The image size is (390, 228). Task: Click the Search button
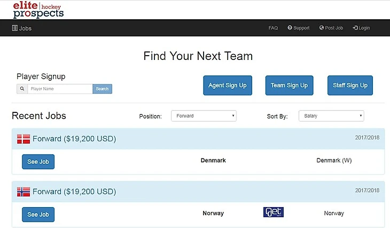[102, 89]
